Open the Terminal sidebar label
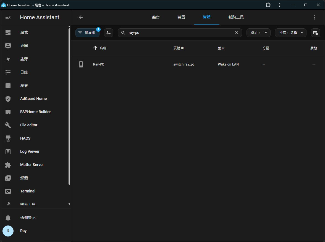The height and width of the screenshot is (242, 325). point(28,191)
